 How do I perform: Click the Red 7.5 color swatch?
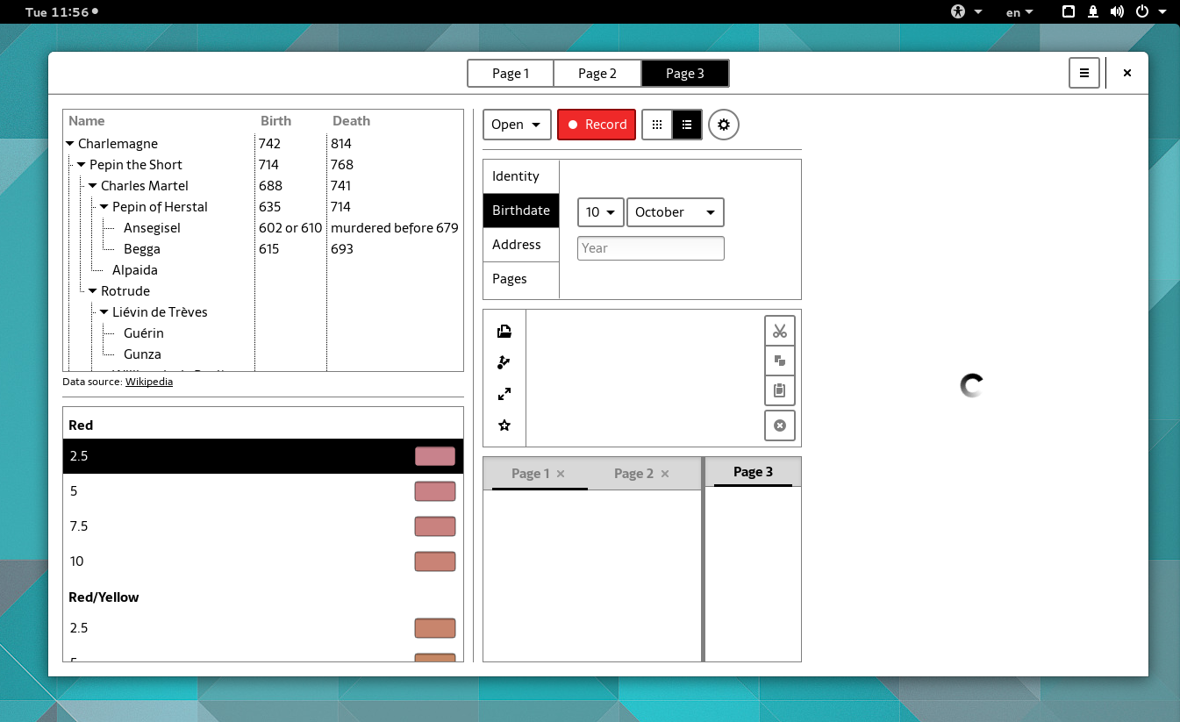click(x=435, y=526)
